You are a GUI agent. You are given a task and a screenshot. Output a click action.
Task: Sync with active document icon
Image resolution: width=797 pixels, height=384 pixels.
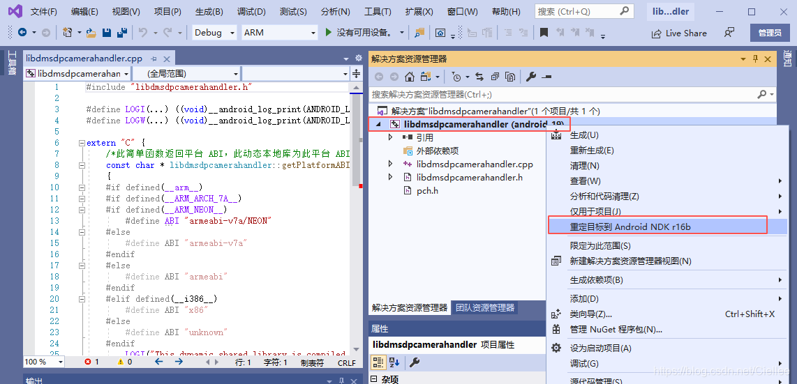(479, 77)
